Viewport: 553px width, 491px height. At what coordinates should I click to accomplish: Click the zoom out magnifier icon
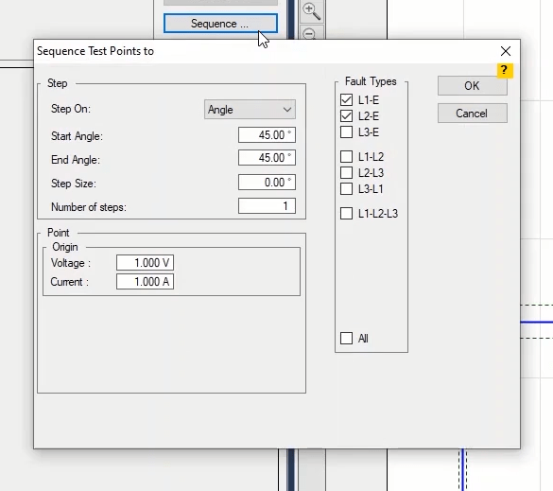tap(310, 34)
